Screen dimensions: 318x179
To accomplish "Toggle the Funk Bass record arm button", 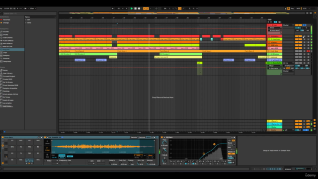I will pyautogui.click(x=308, y=51).
